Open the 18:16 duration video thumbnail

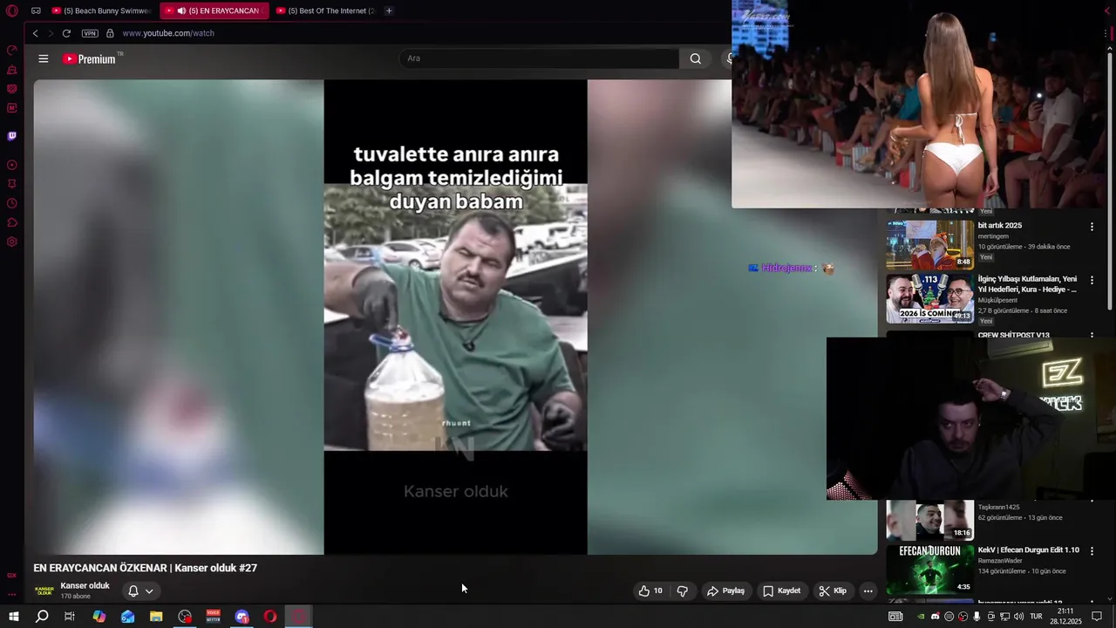[x=930, y=520]
